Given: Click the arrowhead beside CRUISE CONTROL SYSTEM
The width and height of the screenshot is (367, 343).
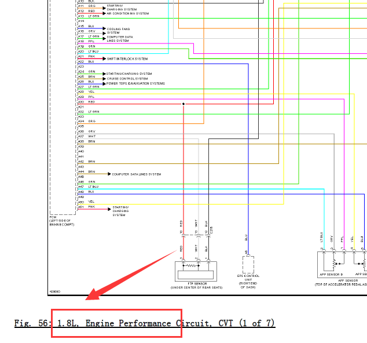Looking at the screenshot, I should point(104,79).
